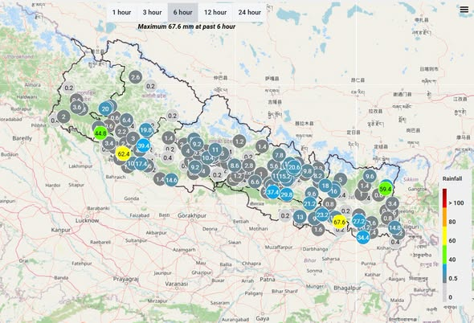This screenshot has width=474, height=323.
Task: Click the 18 rainfall marker
Action: tap(325, 186)
